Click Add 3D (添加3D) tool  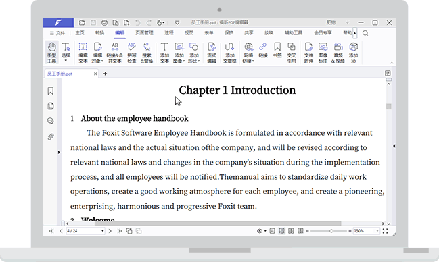coord(353,53)
